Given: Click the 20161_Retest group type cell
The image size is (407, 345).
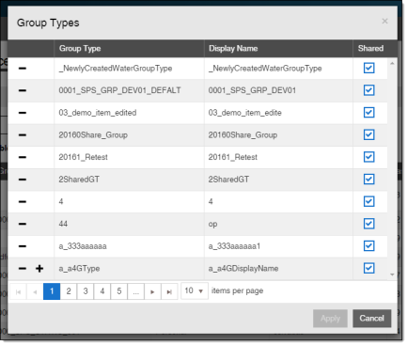Looking at the screenshot, I should pos(129,157).
